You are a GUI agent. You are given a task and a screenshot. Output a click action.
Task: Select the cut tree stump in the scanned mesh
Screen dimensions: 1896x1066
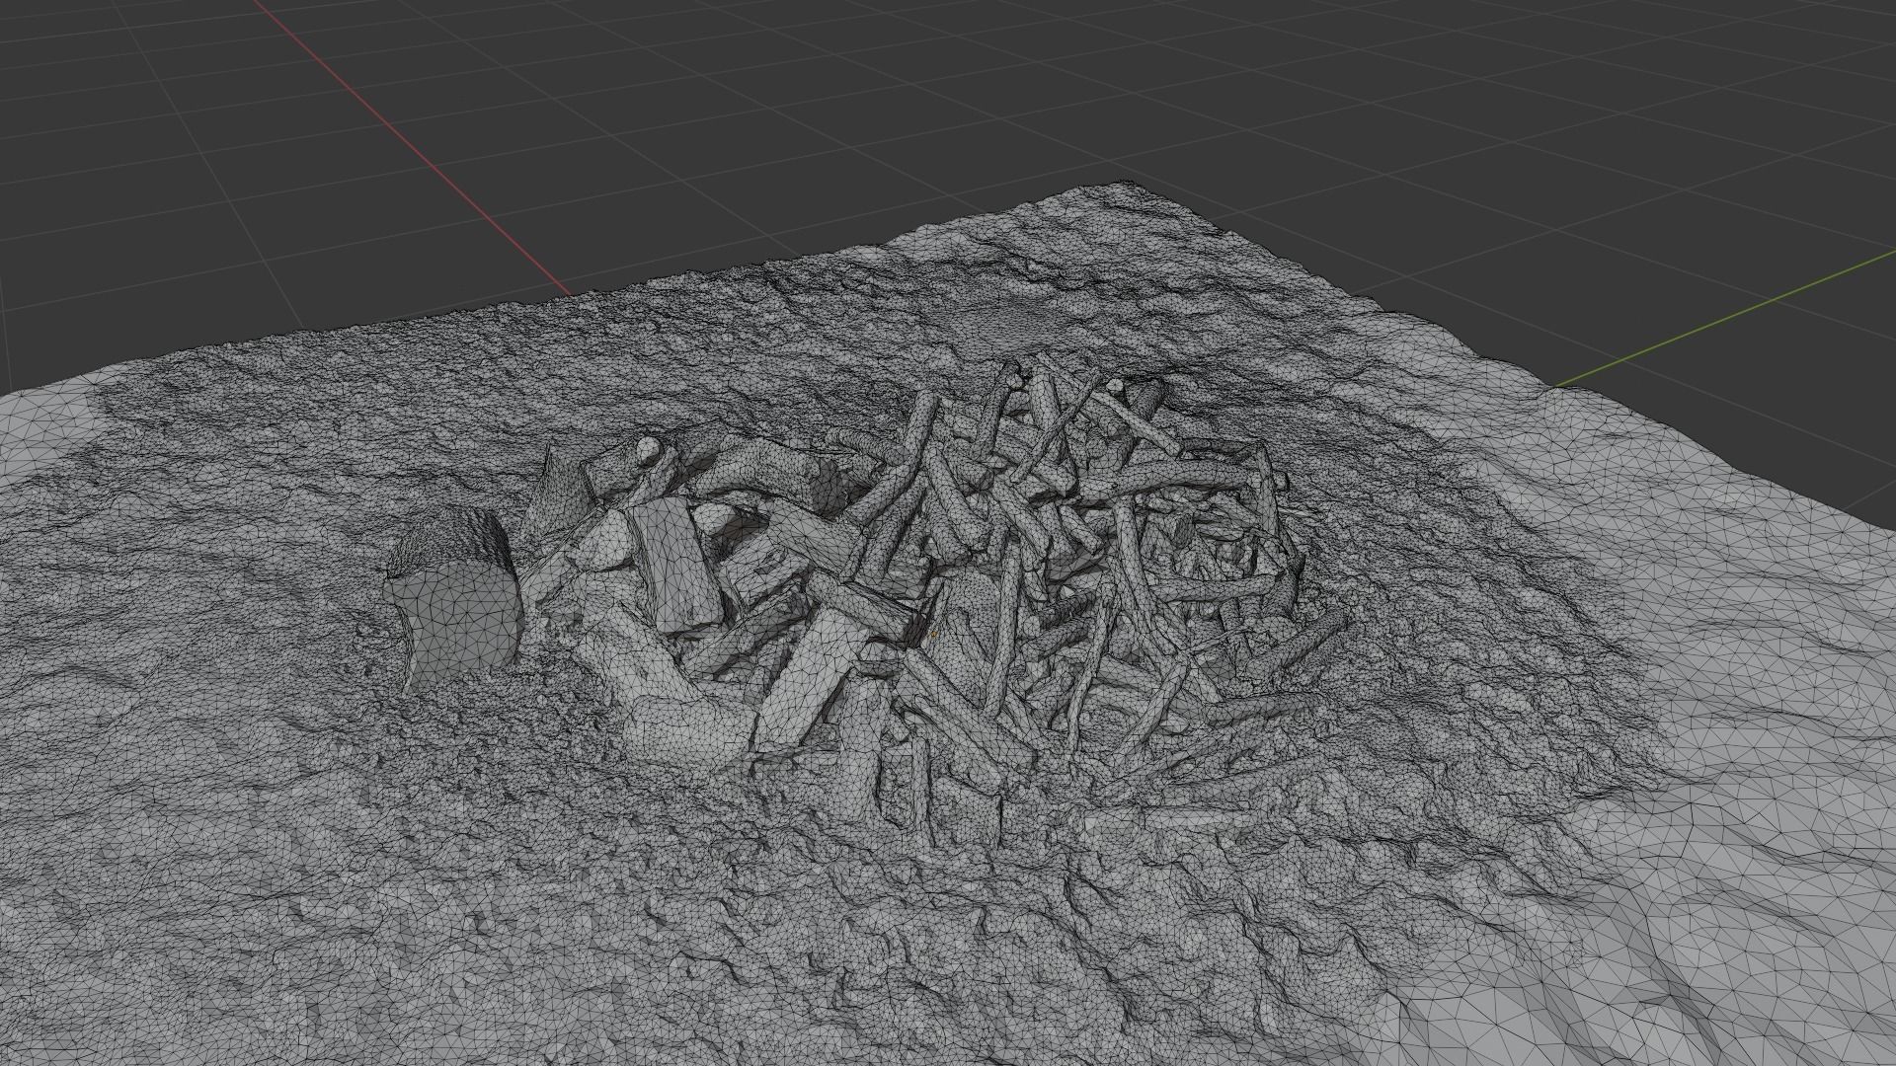point(453,604)
